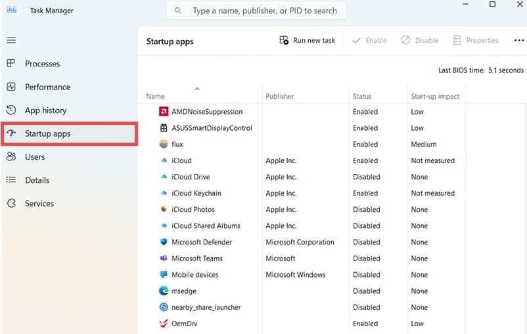Click the ASUSSmartDisplayControl app icon
The width and height of the screenshot is (527, 334).
pos(164,128)
